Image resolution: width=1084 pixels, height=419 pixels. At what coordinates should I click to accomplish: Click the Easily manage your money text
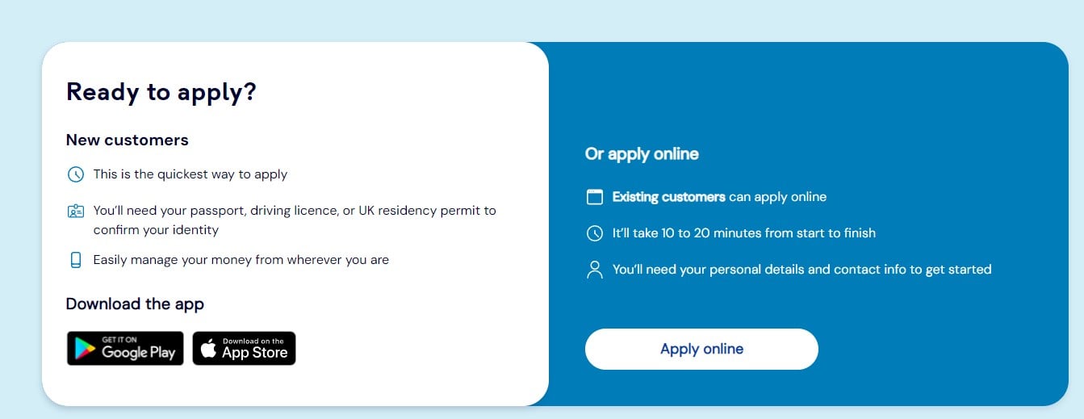click(241, 260)
